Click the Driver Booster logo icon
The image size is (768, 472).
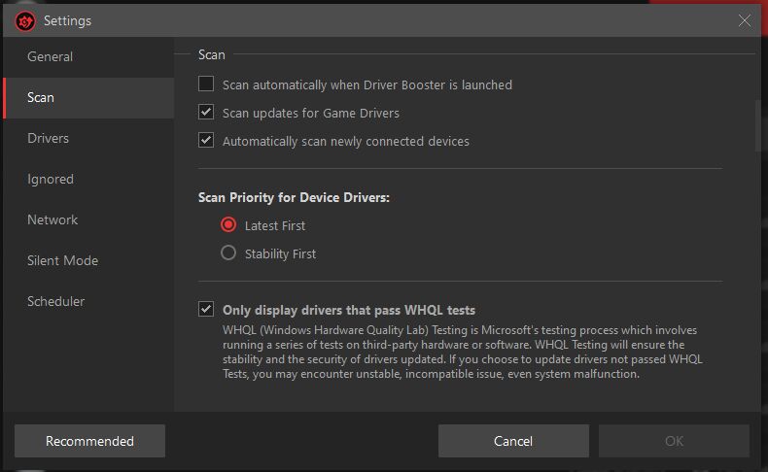25,21
